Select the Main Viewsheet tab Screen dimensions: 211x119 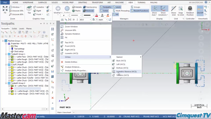coord(64,113)
